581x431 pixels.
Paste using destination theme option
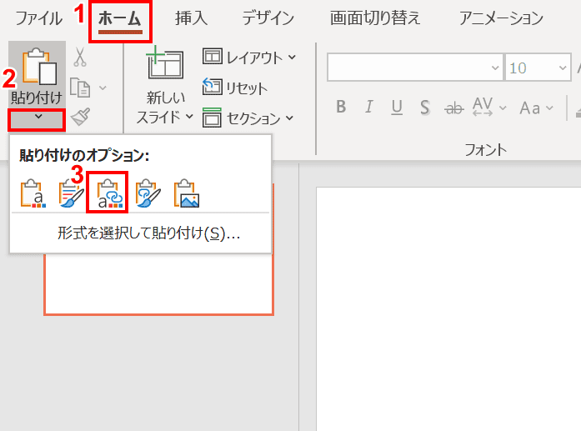point(33,193)
